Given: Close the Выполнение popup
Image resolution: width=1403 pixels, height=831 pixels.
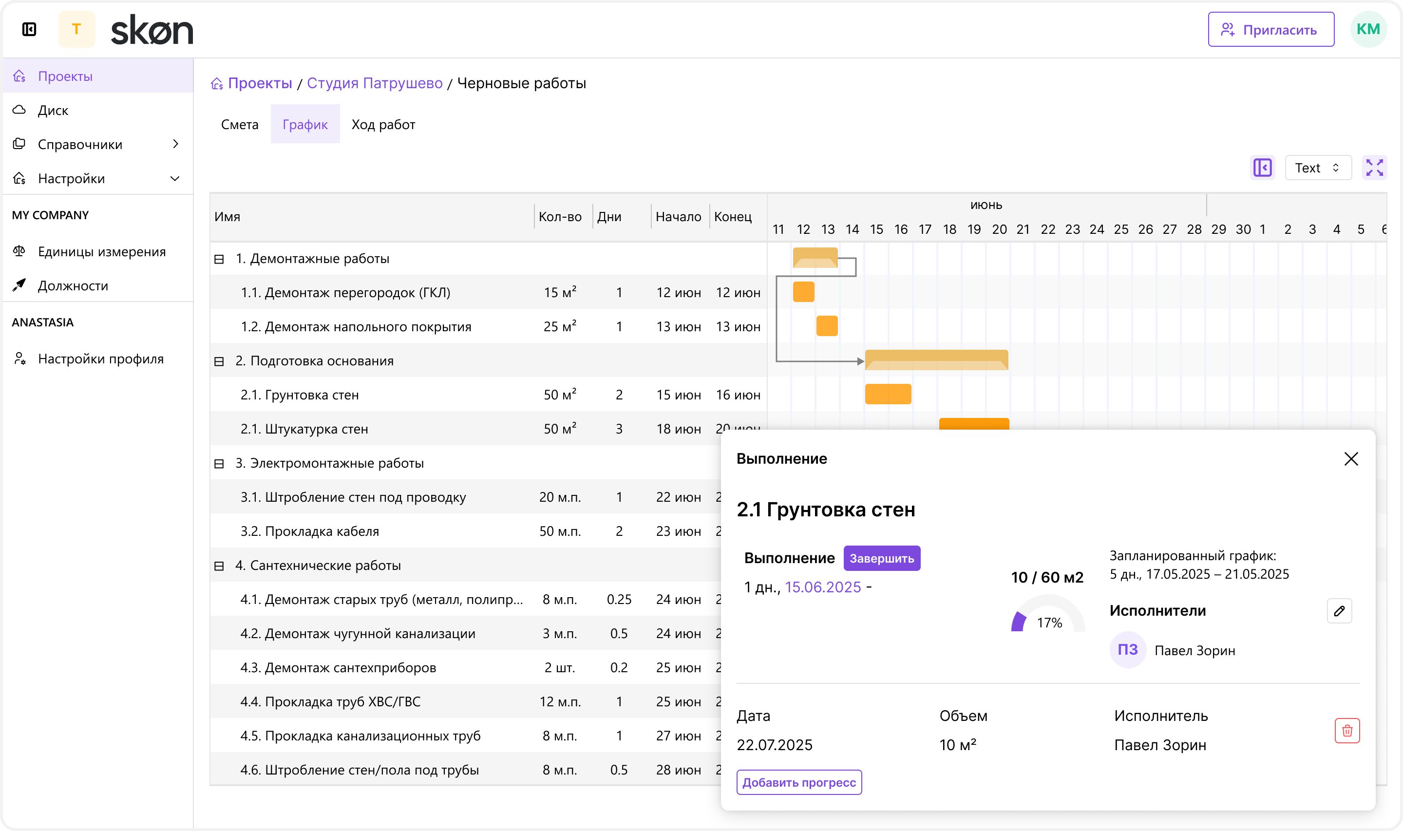Looking at the screenshot, I should coord(1350,459).
